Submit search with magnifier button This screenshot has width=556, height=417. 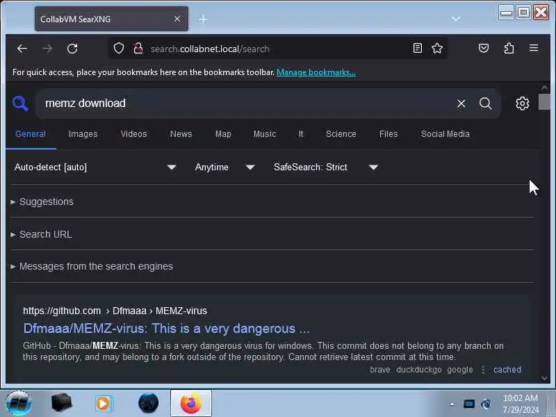click(485, 104)
